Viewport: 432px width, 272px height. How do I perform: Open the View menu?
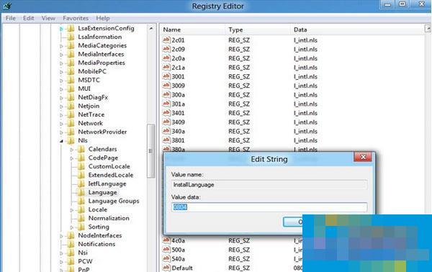(48, 18)
